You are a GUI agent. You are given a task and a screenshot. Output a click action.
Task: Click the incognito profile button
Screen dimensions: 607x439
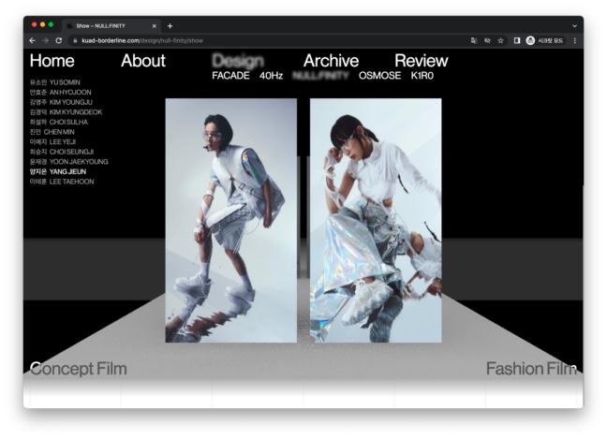(x=544, y=41)
